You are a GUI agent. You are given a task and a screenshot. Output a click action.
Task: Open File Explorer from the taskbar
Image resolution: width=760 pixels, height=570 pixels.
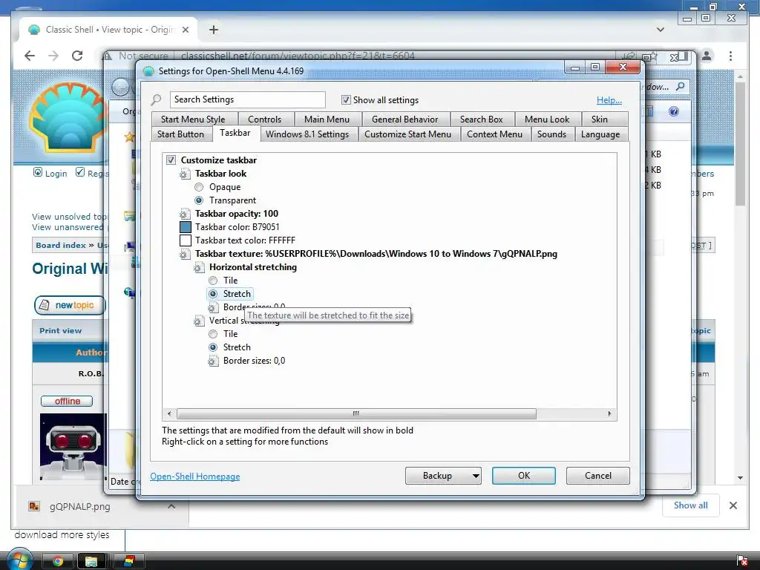point(91,561)
